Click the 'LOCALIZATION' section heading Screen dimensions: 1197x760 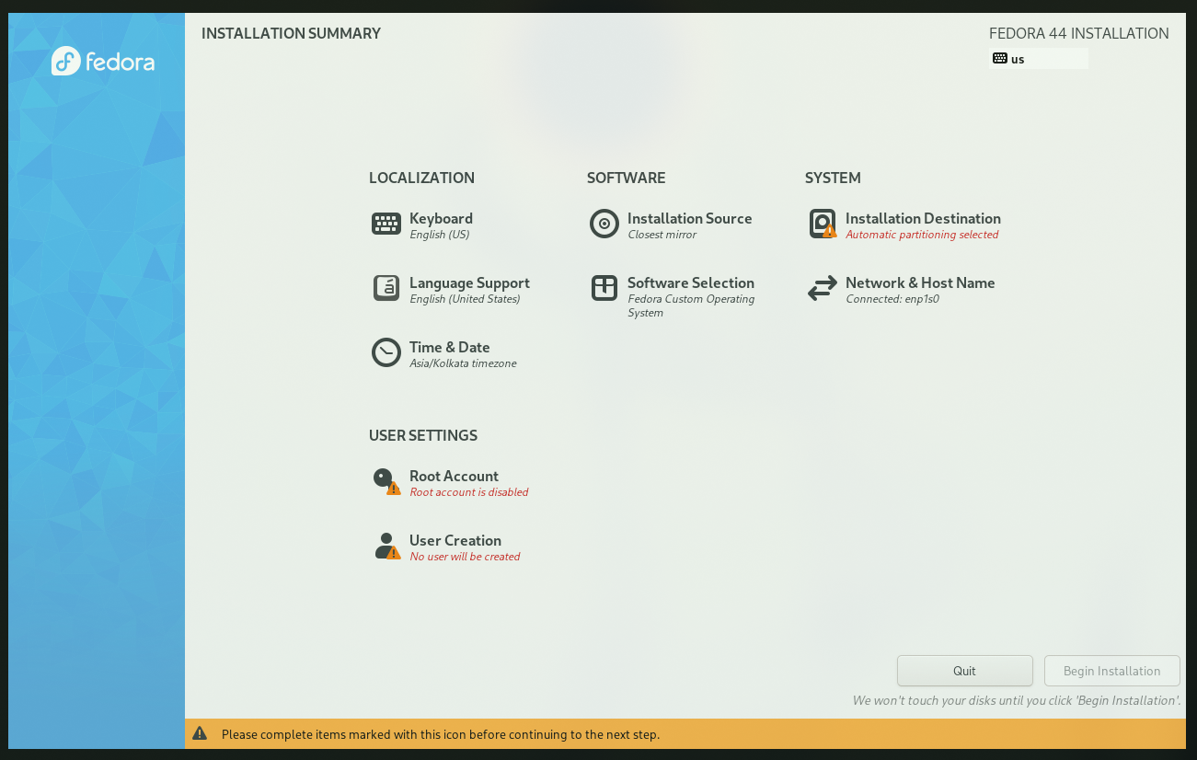click(x=421, y=178)
